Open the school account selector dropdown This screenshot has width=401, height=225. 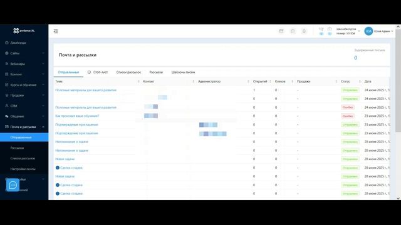(x=348, y=31)
